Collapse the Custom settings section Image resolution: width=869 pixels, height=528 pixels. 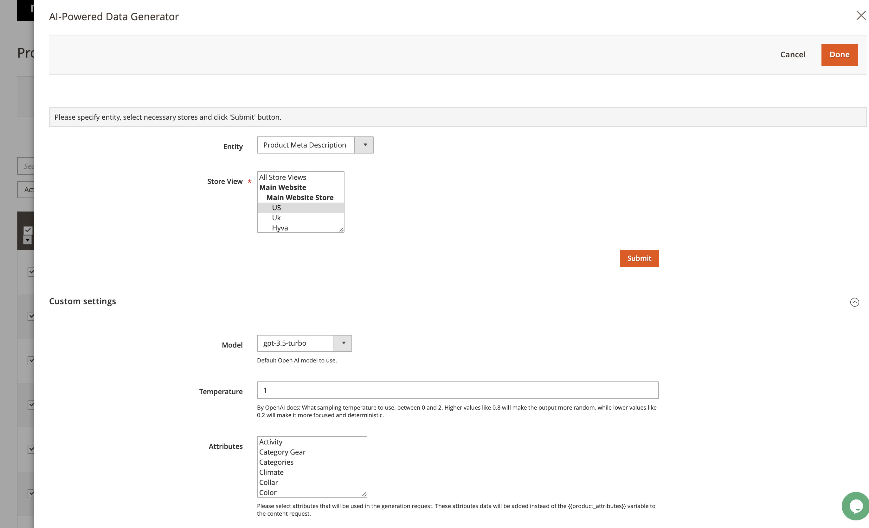click(854, 302)
